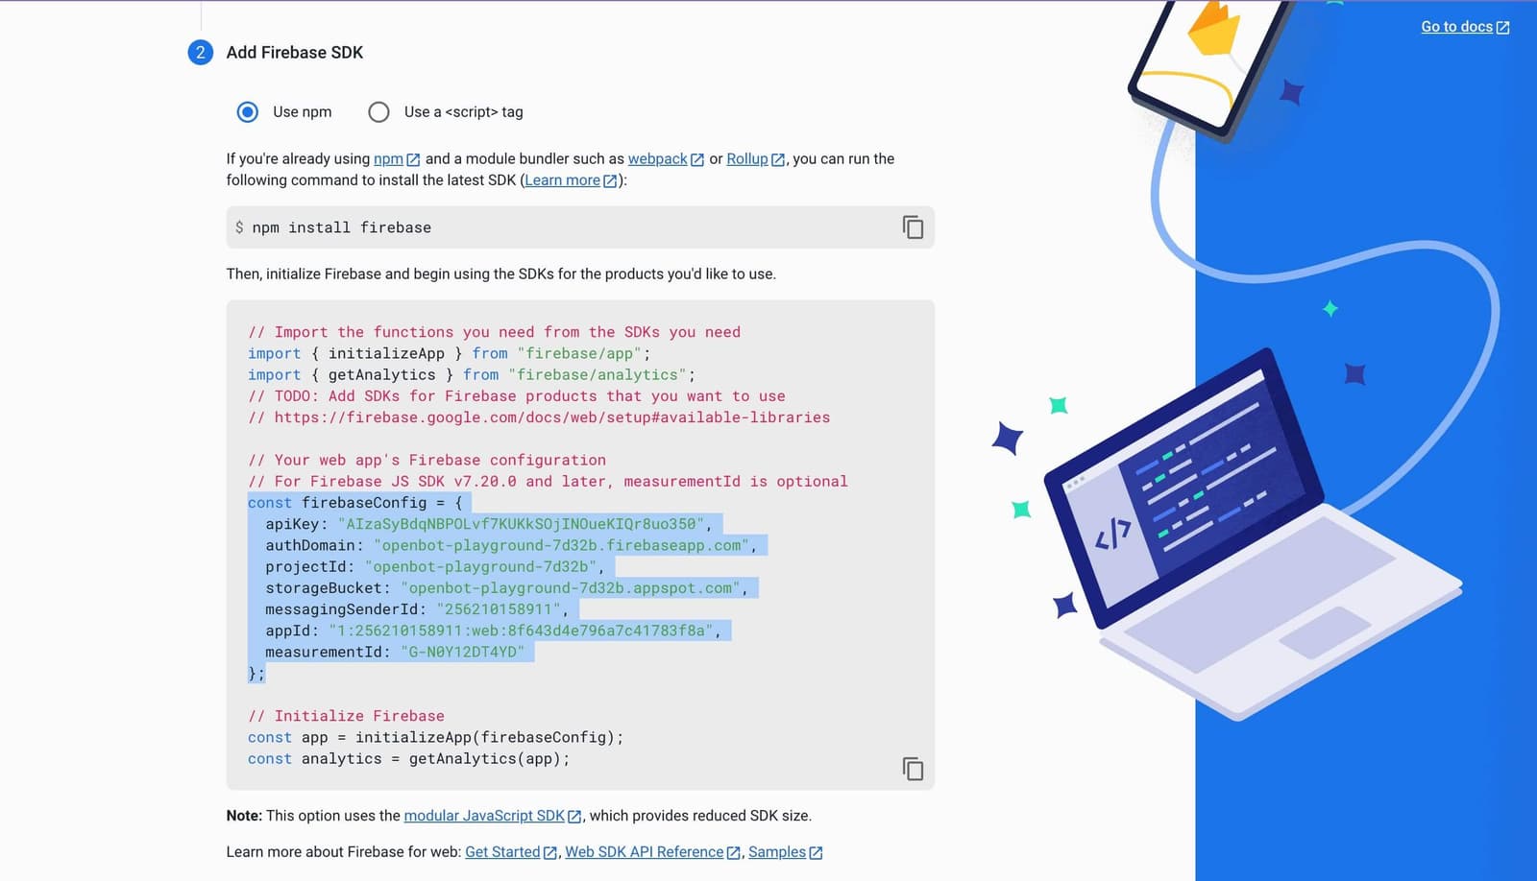Click the authDomain line in the config
Image resolution: width=1537 pixels, height=881 pixels.
tap(511, 545)
